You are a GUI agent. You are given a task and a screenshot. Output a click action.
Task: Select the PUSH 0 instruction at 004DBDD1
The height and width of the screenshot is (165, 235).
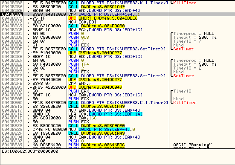tap(76, 34)
